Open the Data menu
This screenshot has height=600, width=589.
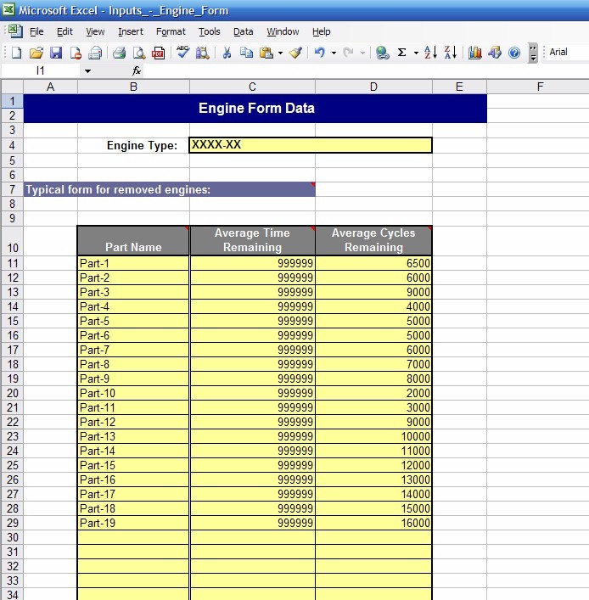click(244, 31)
